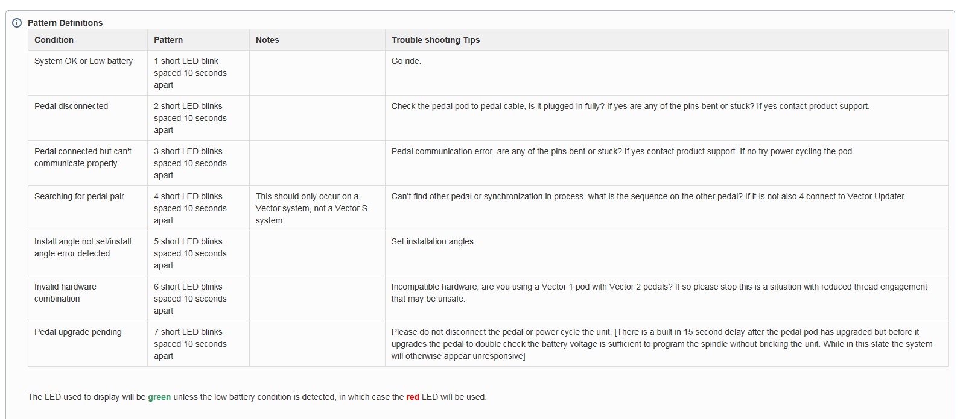Screen dimensions: 963x419
Task: Click the Vector S system note cell
Action: pyautogui.click(x=311, y=208)
